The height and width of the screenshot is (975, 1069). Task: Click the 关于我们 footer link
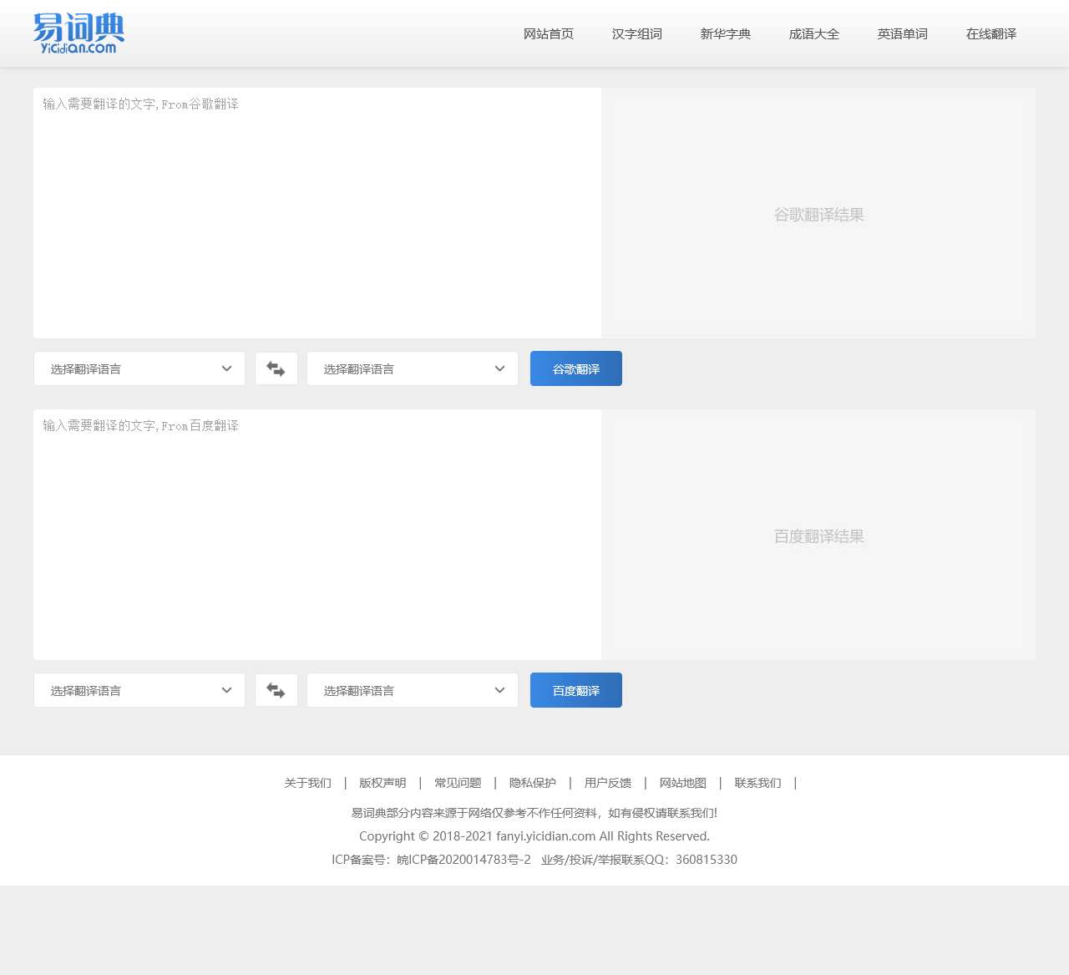coord(307,783)
